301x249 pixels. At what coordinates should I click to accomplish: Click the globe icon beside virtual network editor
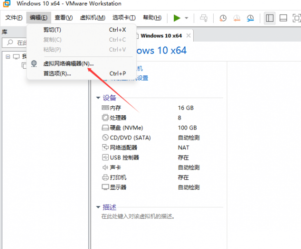(x=34, y=64)
